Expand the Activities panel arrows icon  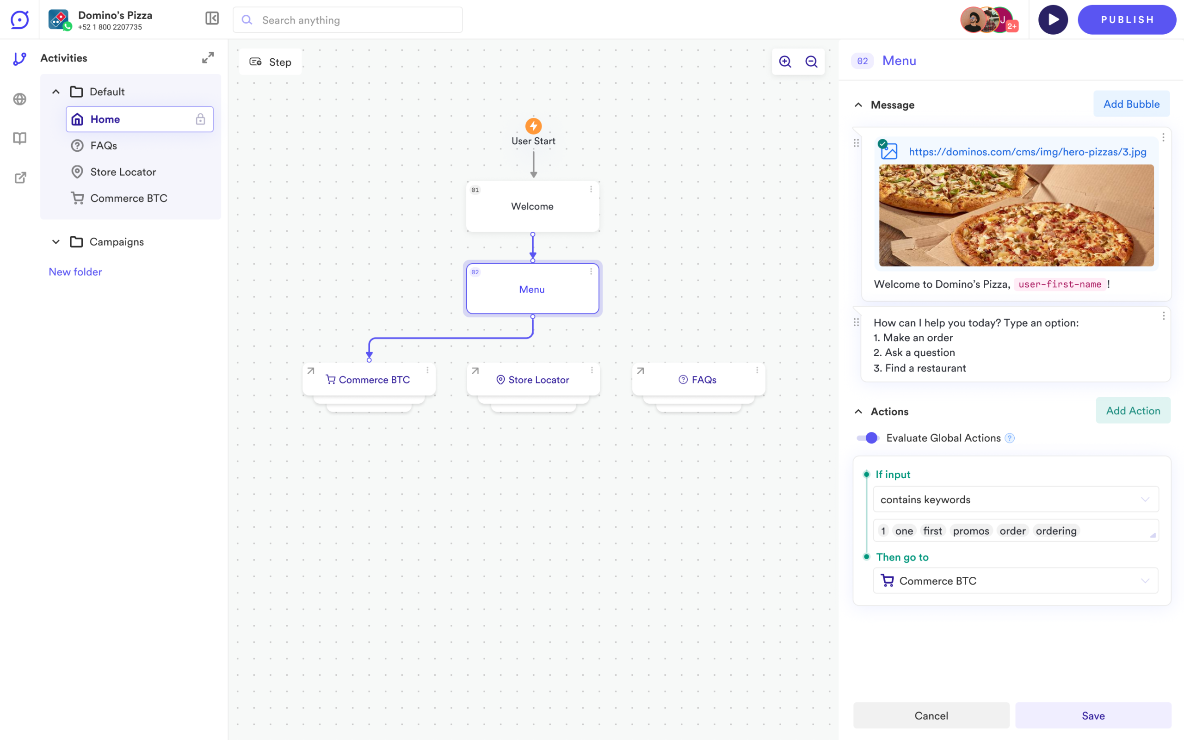[208, 58]
